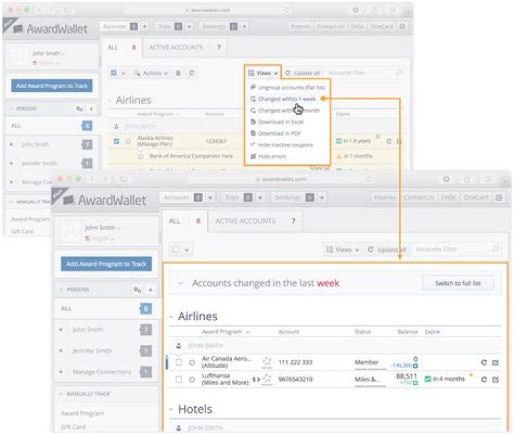This screenshot has width=514, height=435.
Task: Click AwardWallet logo in front window
Action: (x=105, y=200)
